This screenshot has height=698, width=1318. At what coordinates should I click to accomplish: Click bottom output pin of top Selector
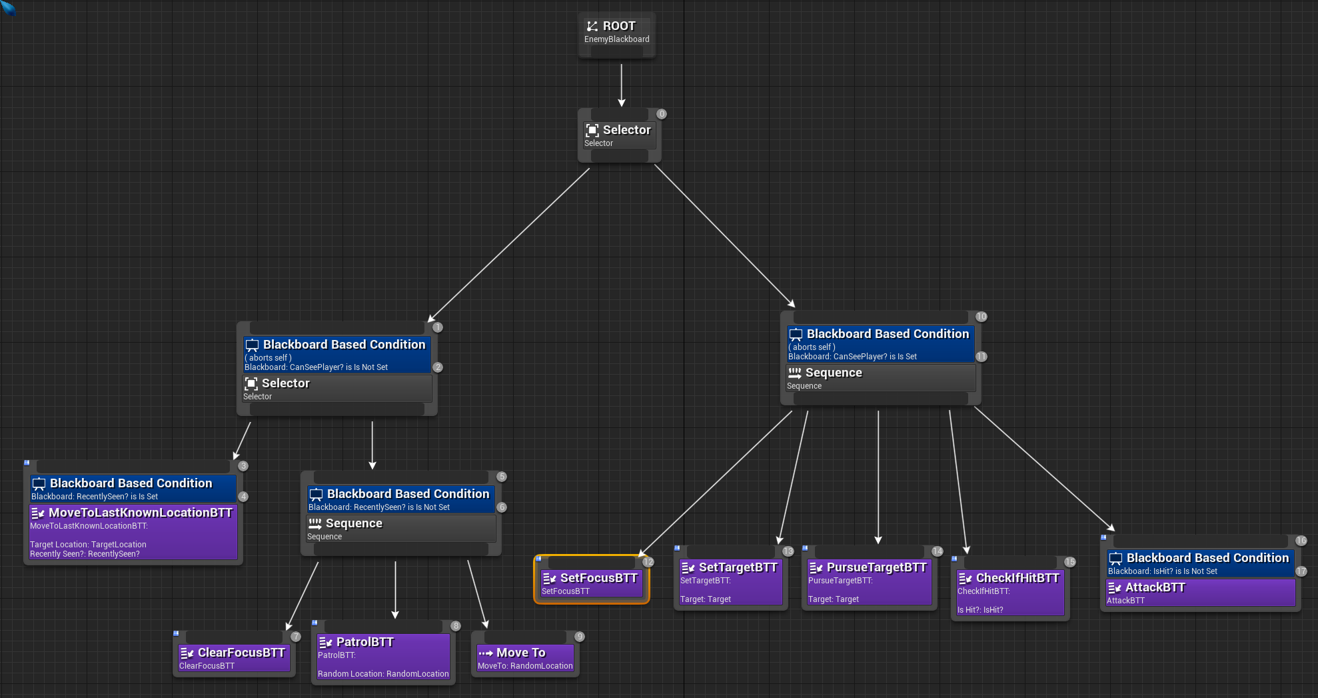click(x=620, y=156)
